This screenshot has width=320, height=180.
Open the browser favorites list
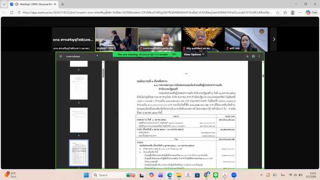click(x=285, y=12)
